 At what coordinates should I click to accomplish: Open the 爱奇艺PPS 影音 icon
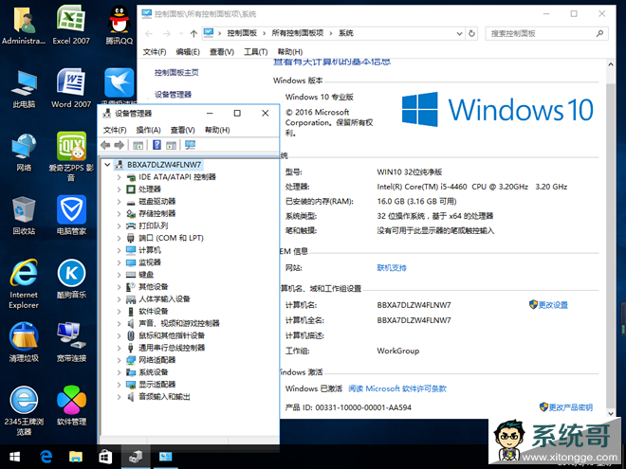[71, 156]
